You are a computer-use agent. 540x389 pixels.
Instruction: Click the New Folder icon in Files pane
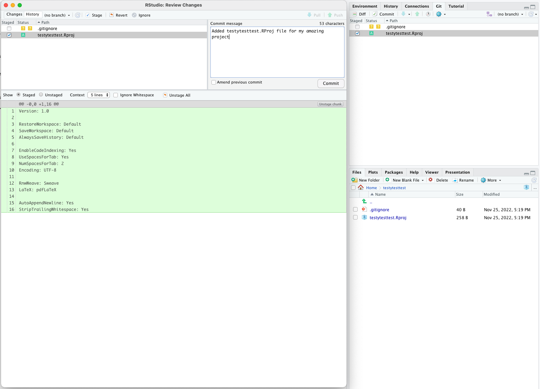click(x=354, y=180)
